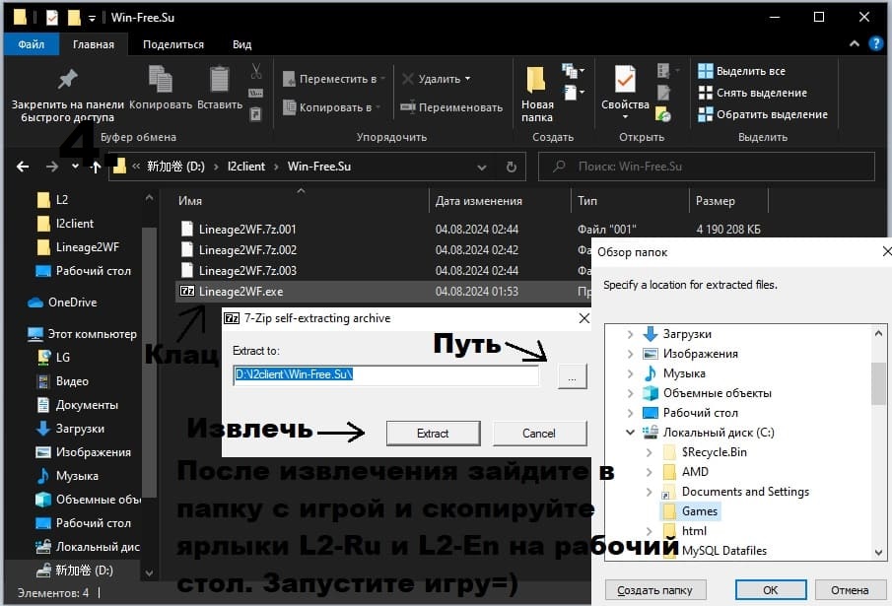
Task: Collapse the ribbon with the chevron
Action: [x=854, y=43]
